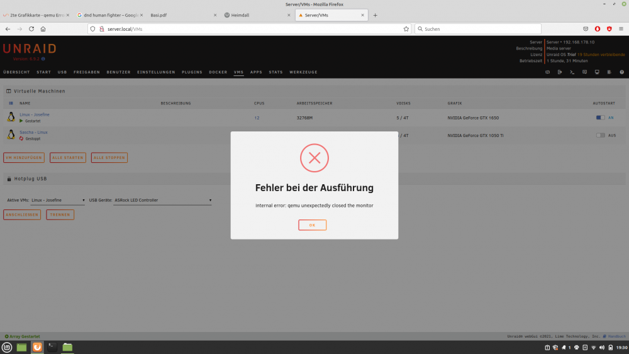This screenshot has width=629, height=354.
Task: Click the 19:30 clock
Action: (622, 348)
